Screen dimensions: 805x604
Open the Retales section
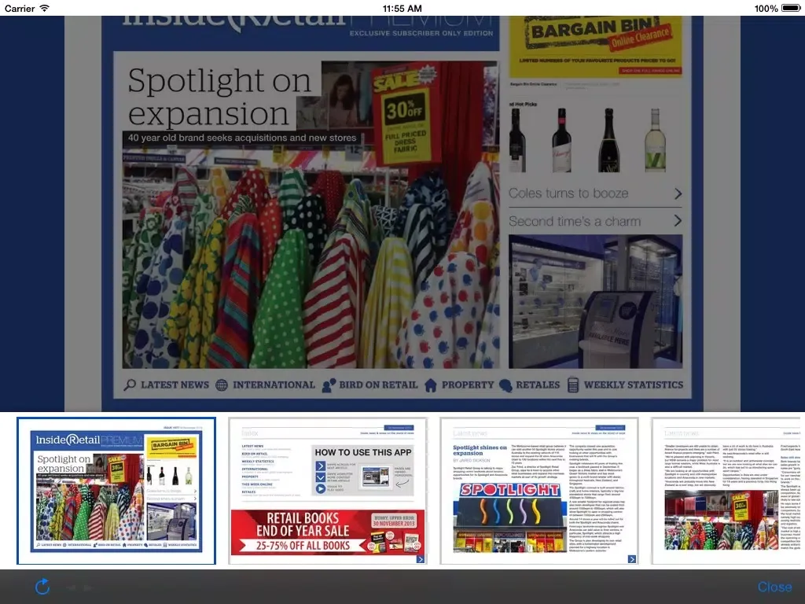529,385
